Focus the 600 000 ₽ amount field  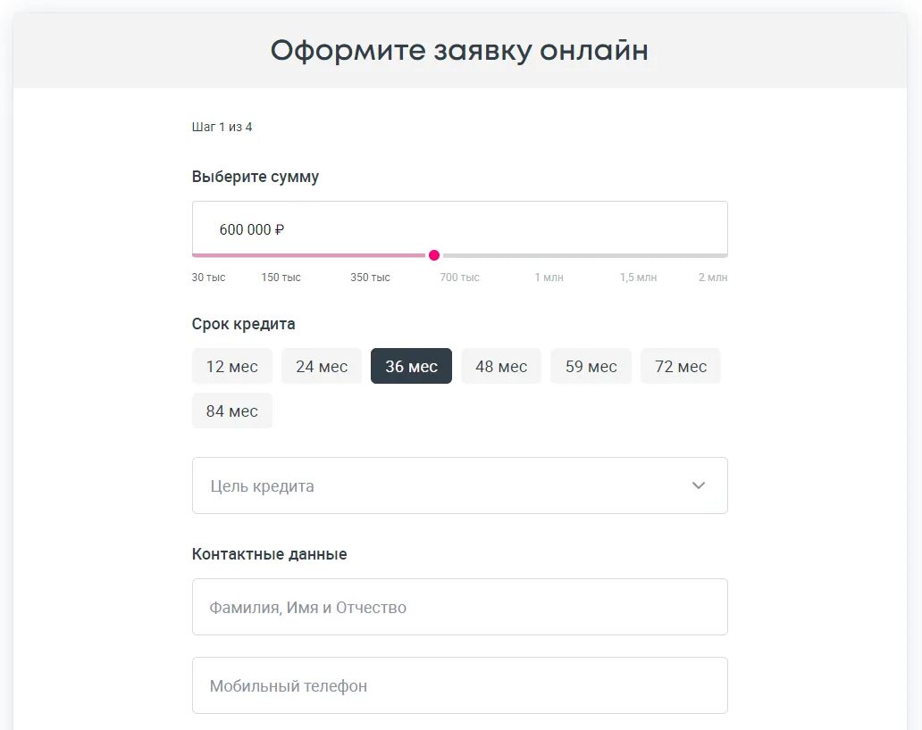(447, 229)
